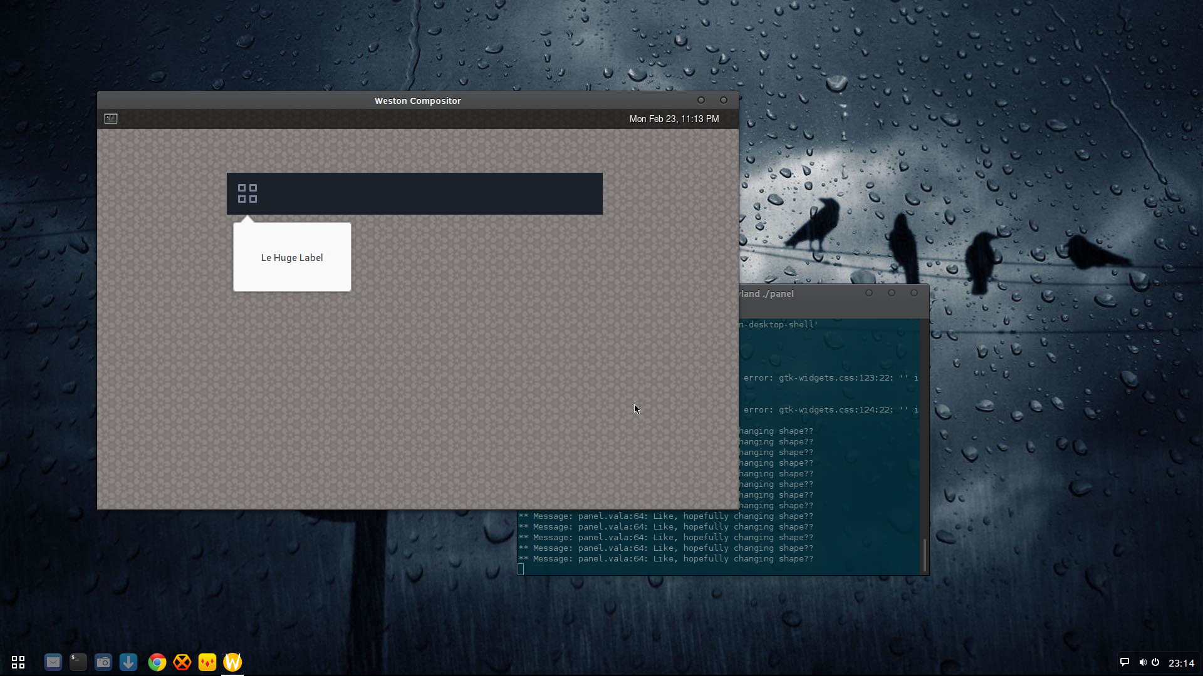Open the terminal launcher in the taskbar

pos(78,662)
